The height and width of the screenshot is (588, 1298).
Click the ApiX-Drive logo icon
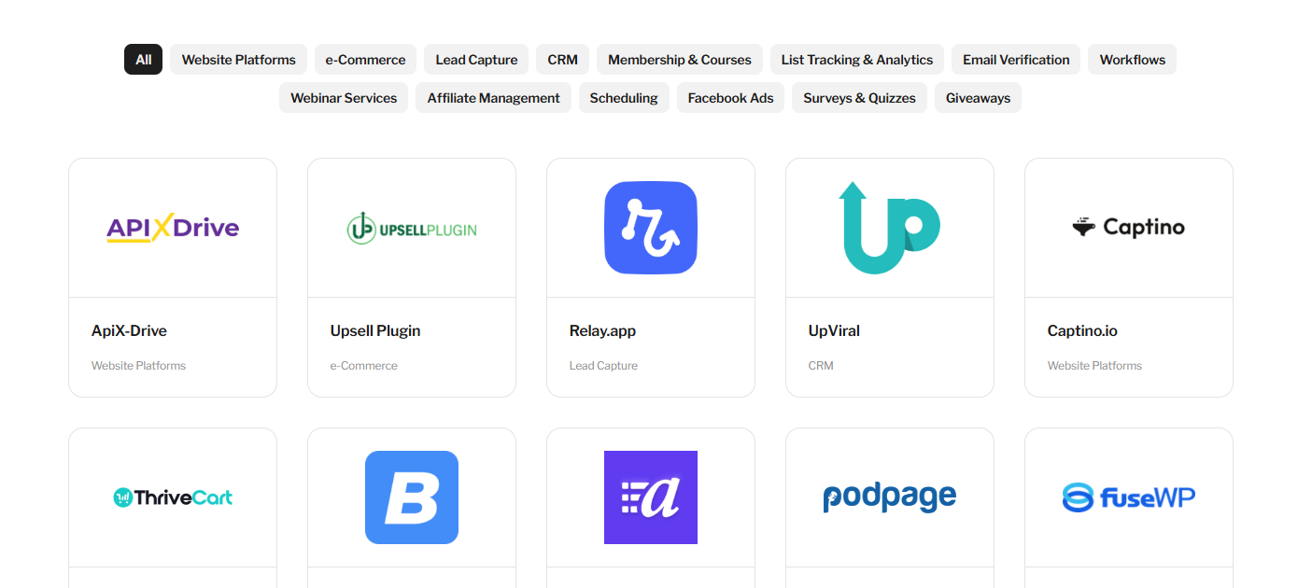(172, 227)
